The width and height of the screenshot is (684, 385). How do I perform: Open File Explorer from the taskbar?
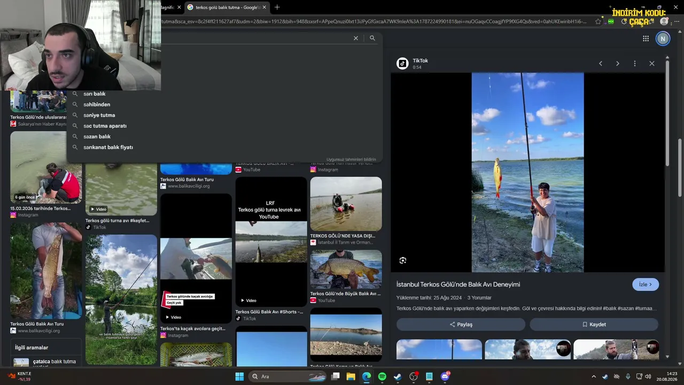[x=351, y=376]
